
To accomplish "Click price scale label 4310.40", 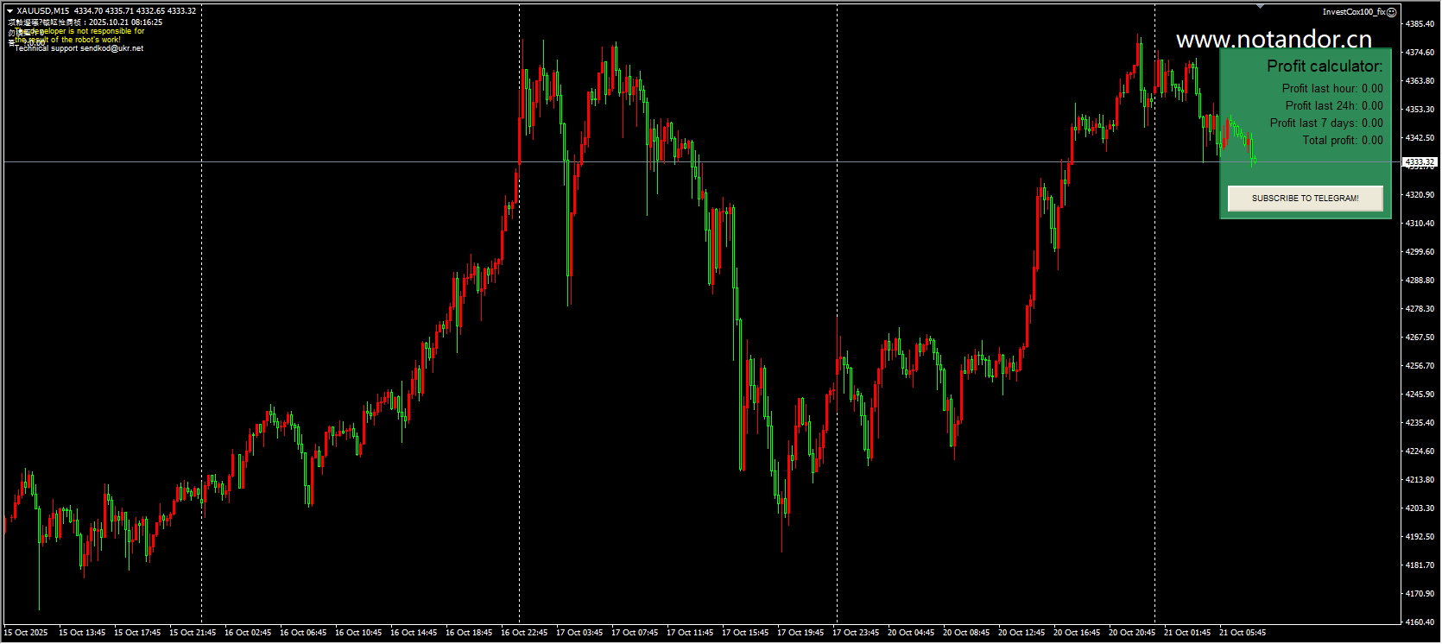I will (1420, 224).
